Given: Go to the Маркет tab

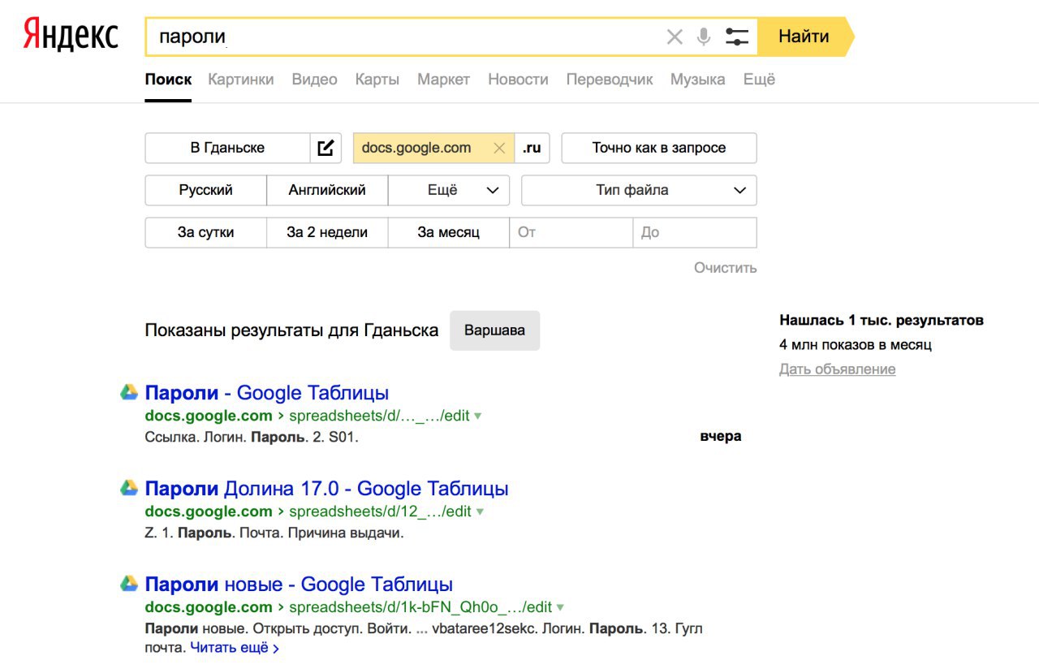Looking at the screenshot, I should click(444, 80).
